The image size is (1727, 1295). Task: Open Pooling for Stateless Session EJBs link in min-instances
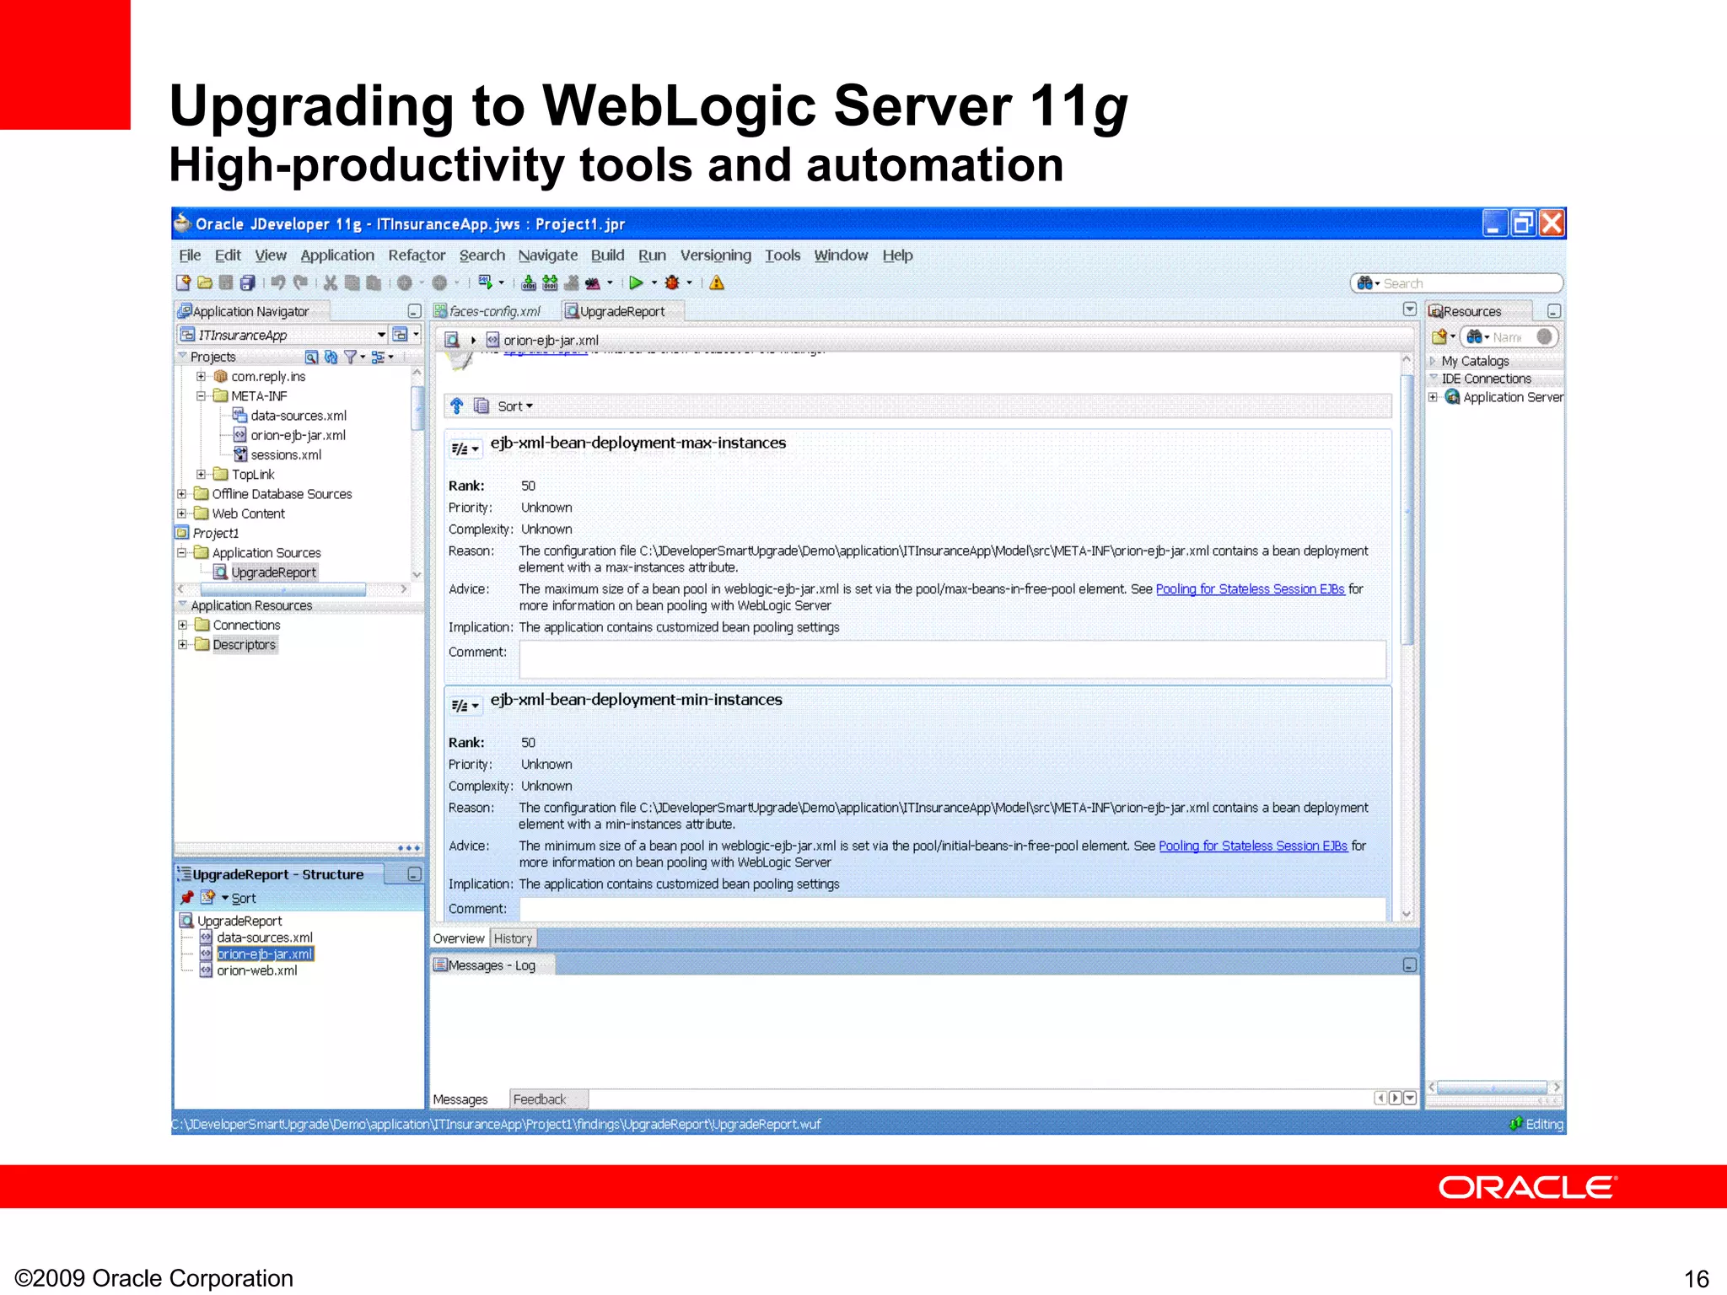click(x=1253, y=846)
